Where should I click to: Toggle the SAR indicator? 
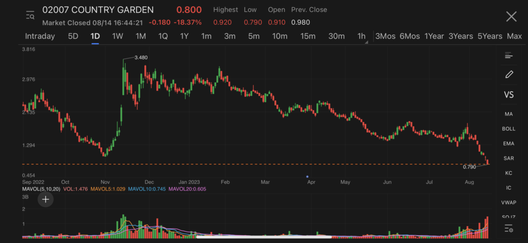508,158
